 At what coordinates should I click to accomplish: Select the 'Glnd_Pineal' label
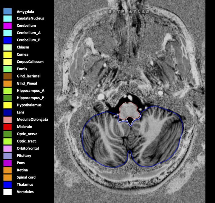(27, 83)
